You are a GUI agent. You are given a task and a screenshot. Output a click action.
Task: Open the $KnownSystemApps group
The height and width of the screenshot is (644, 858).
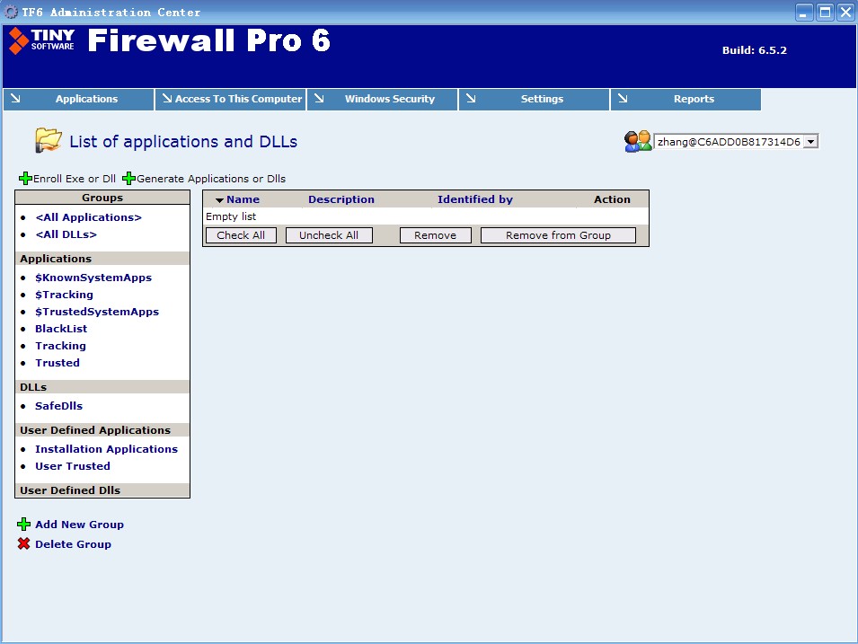click(93, 278)
